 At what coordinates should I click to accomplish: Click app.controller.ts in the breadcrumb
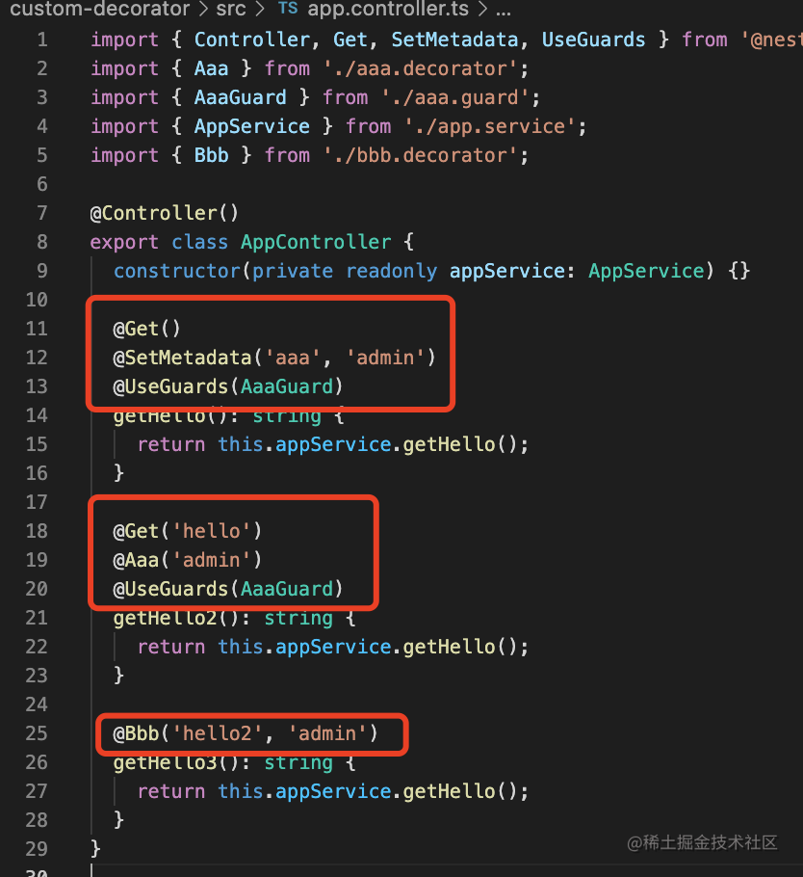point(390,9)
